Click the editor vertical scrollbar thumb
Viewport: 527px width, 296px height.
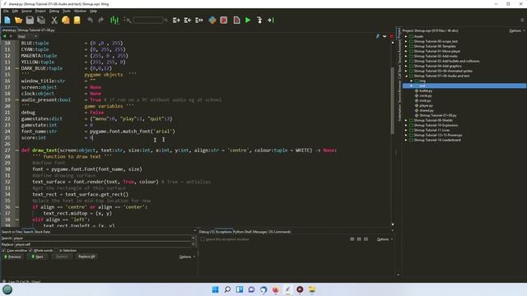[x=392, y=100]
